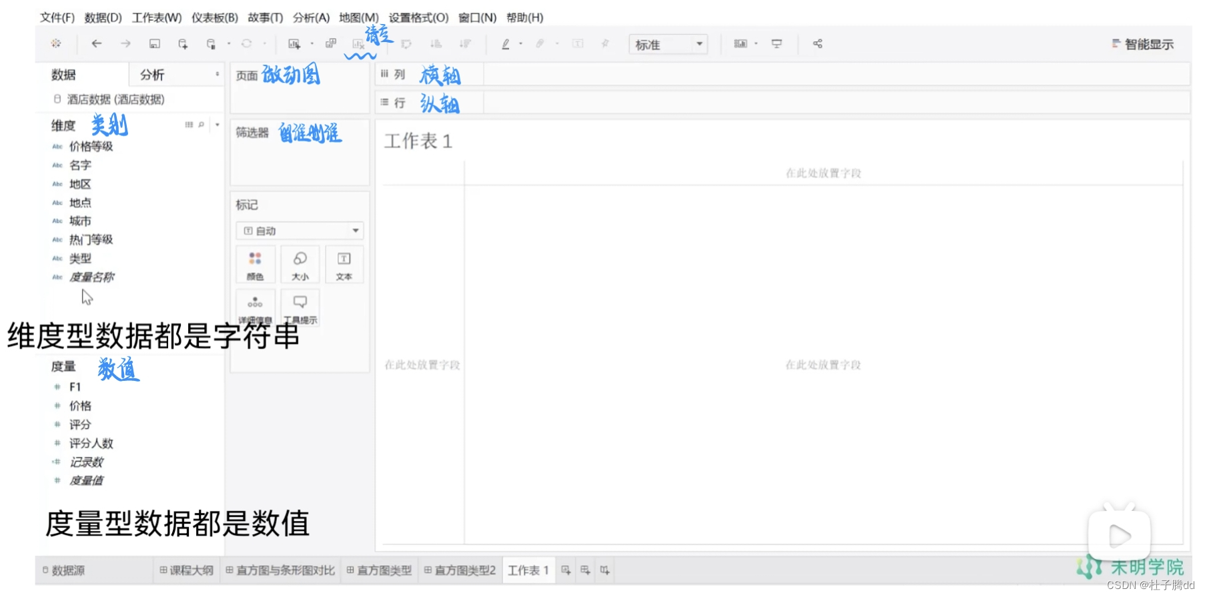Click the 文本 marks card button
This screenshot has width=1205, height=597.
tap(344, 265)
